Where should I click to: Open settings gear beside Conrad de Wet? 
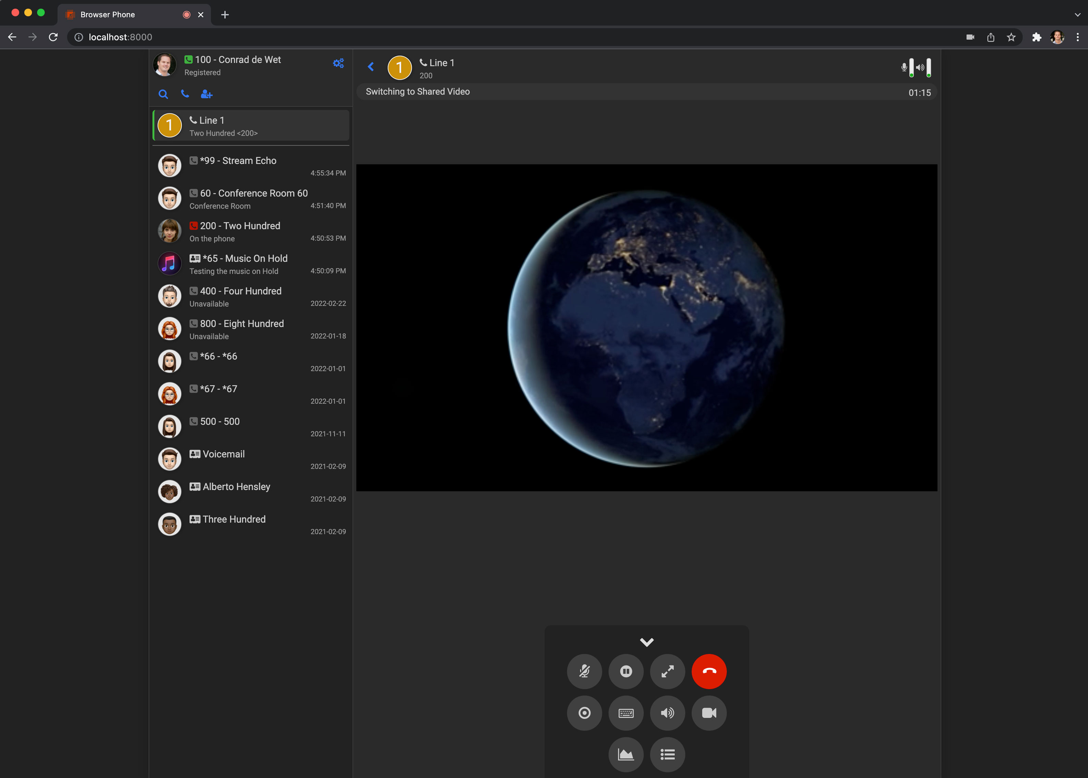point(338,63)
